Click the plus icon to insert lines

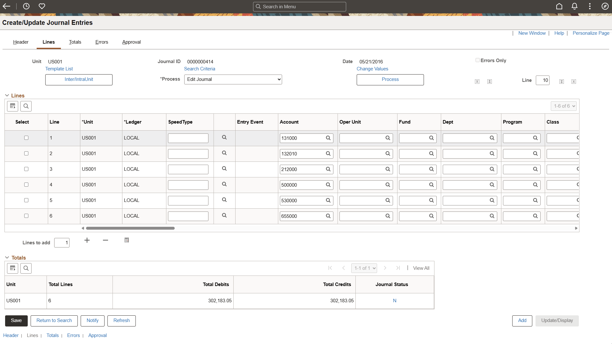click(x=87, y=240)
